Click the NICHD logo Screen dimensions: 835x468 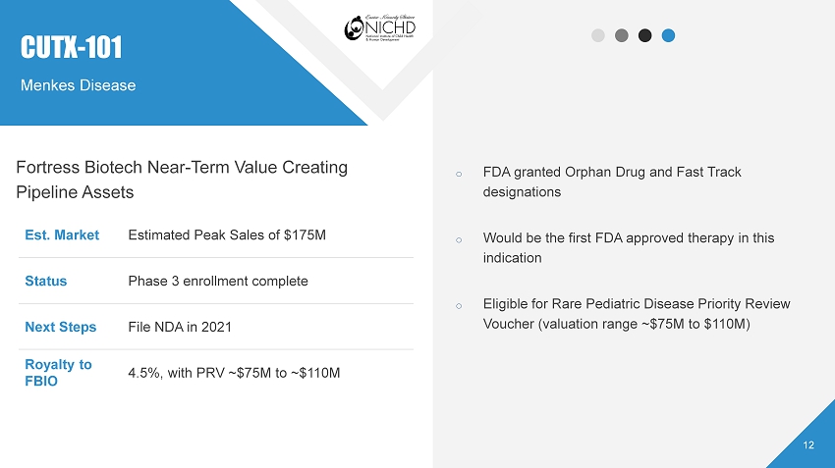tap(379, 27)
